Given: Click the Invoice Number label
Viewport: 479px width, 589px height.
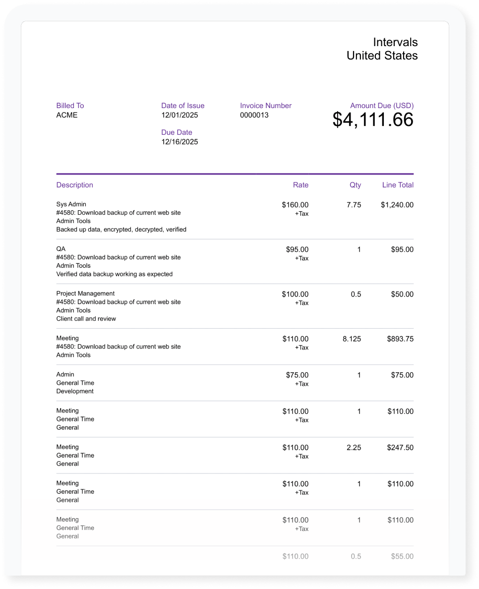Looking at the screenshot, I should tap(266, 106).
